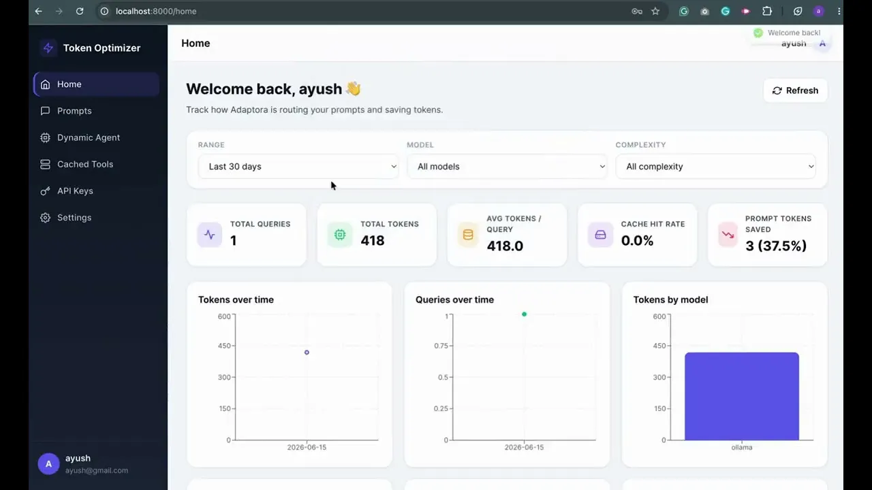Open API Keys from the sidebar
This screenshot has width=872, height=490.
pyautogui.click(x=96, y=191)
